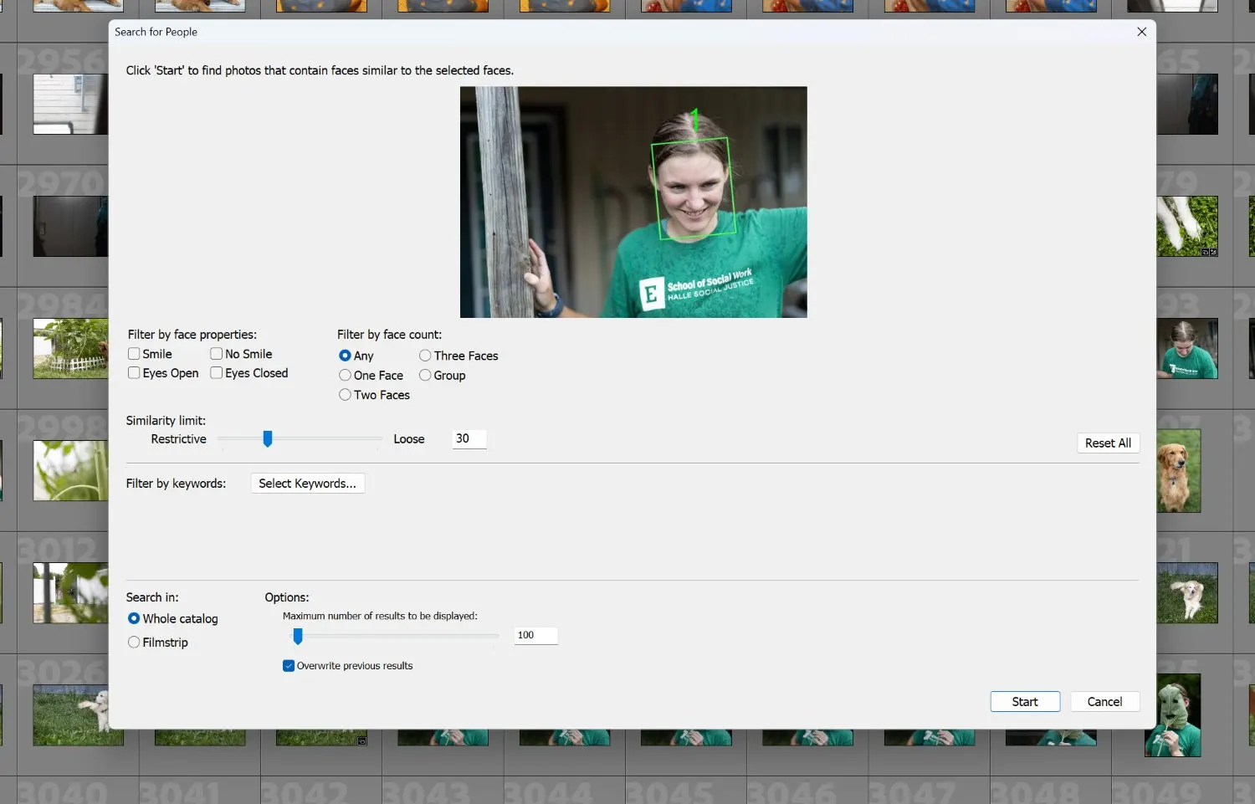
Task: Choose the Three Faces filter
Action: 425,355
